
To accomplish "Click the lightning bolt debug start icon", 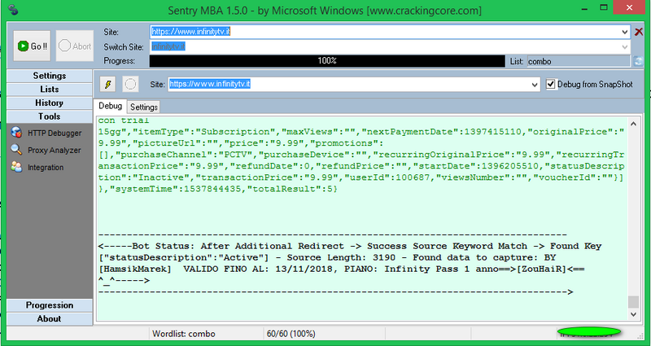I will (108, 85).
